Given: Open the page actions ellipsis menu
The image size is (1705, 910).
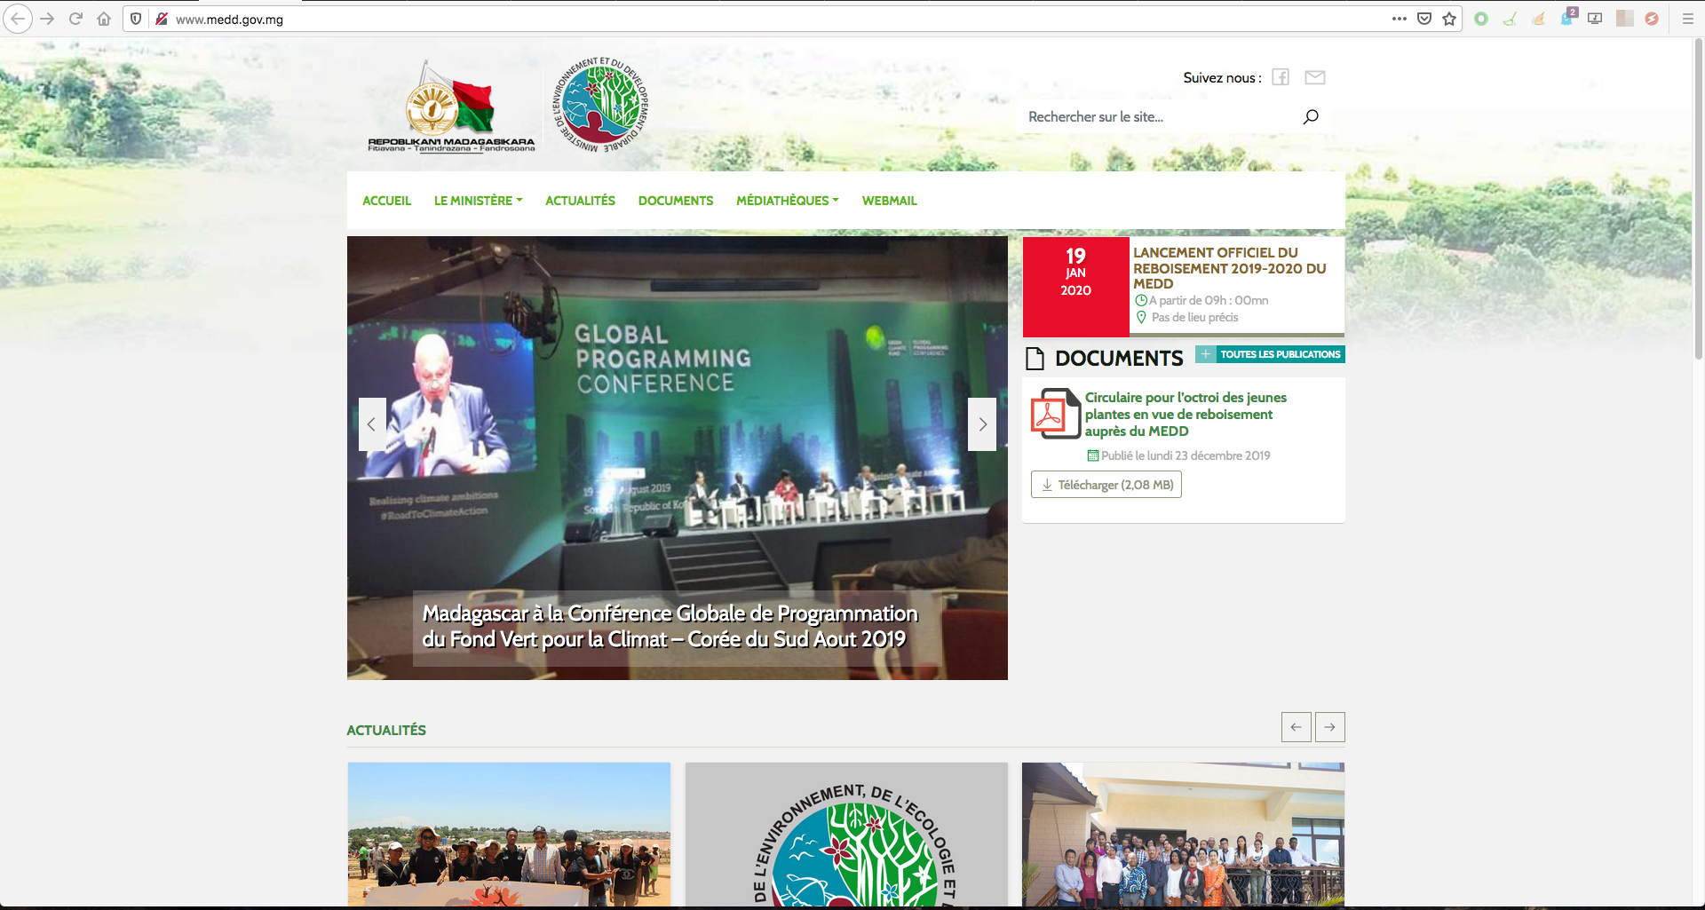Looking at the screenshot, I should (1400, 19).
